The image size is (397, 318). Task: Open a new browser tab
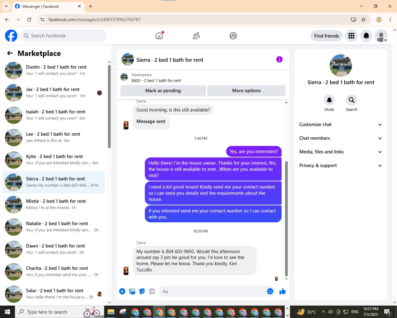[91, 6]
